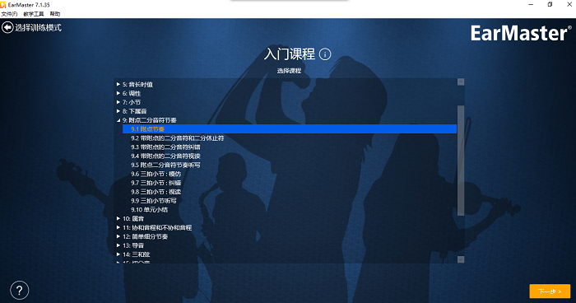
Task: Open the 文件(F) menu
Action: [x=9, y=14]
